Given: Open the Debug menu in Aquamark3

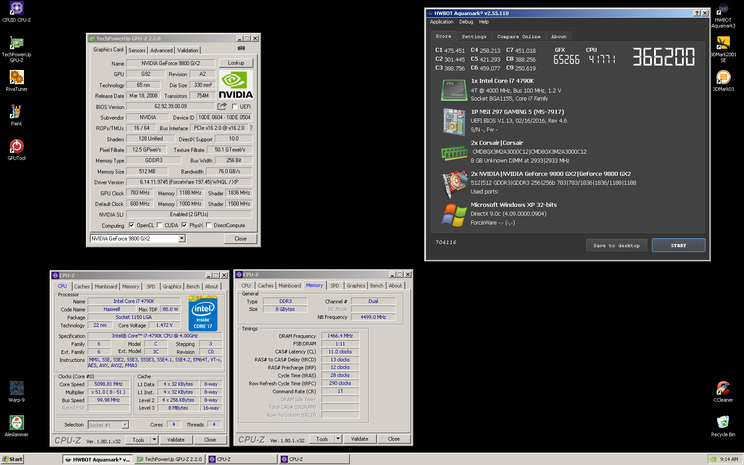Looking at the screenshot, I should [466, 22].
